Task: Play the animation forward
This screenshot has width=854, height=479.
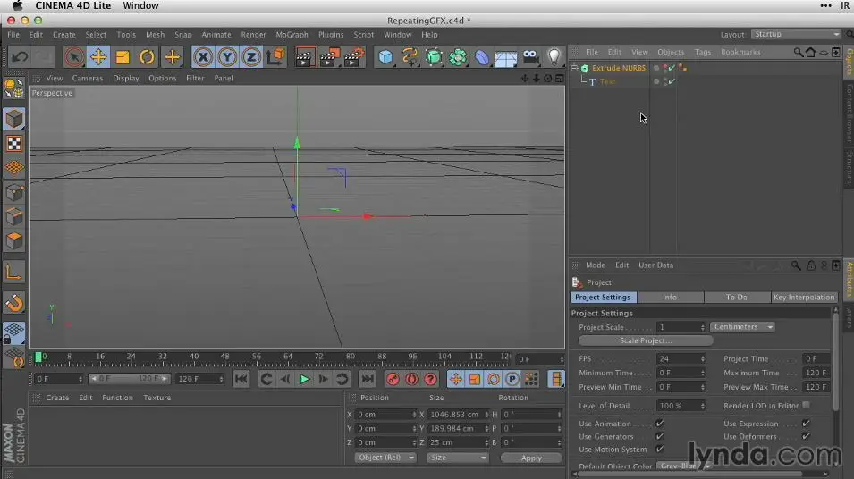Action: point(304,379)
